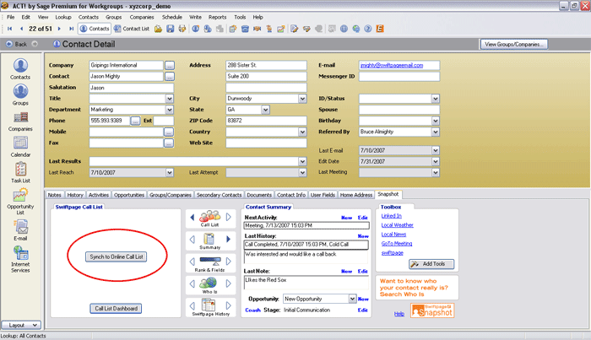This screenshot has height=340, width=591.
Task: Click the Save disk toolbar icon
Action: point(171,29)
